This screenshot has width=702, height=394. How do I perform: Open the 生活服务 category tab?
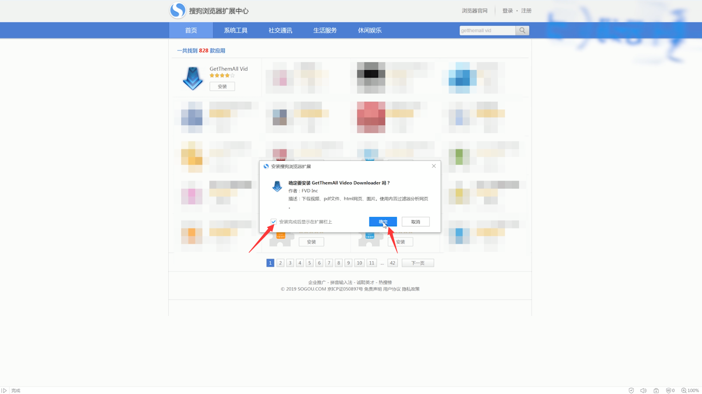point(325,30)
